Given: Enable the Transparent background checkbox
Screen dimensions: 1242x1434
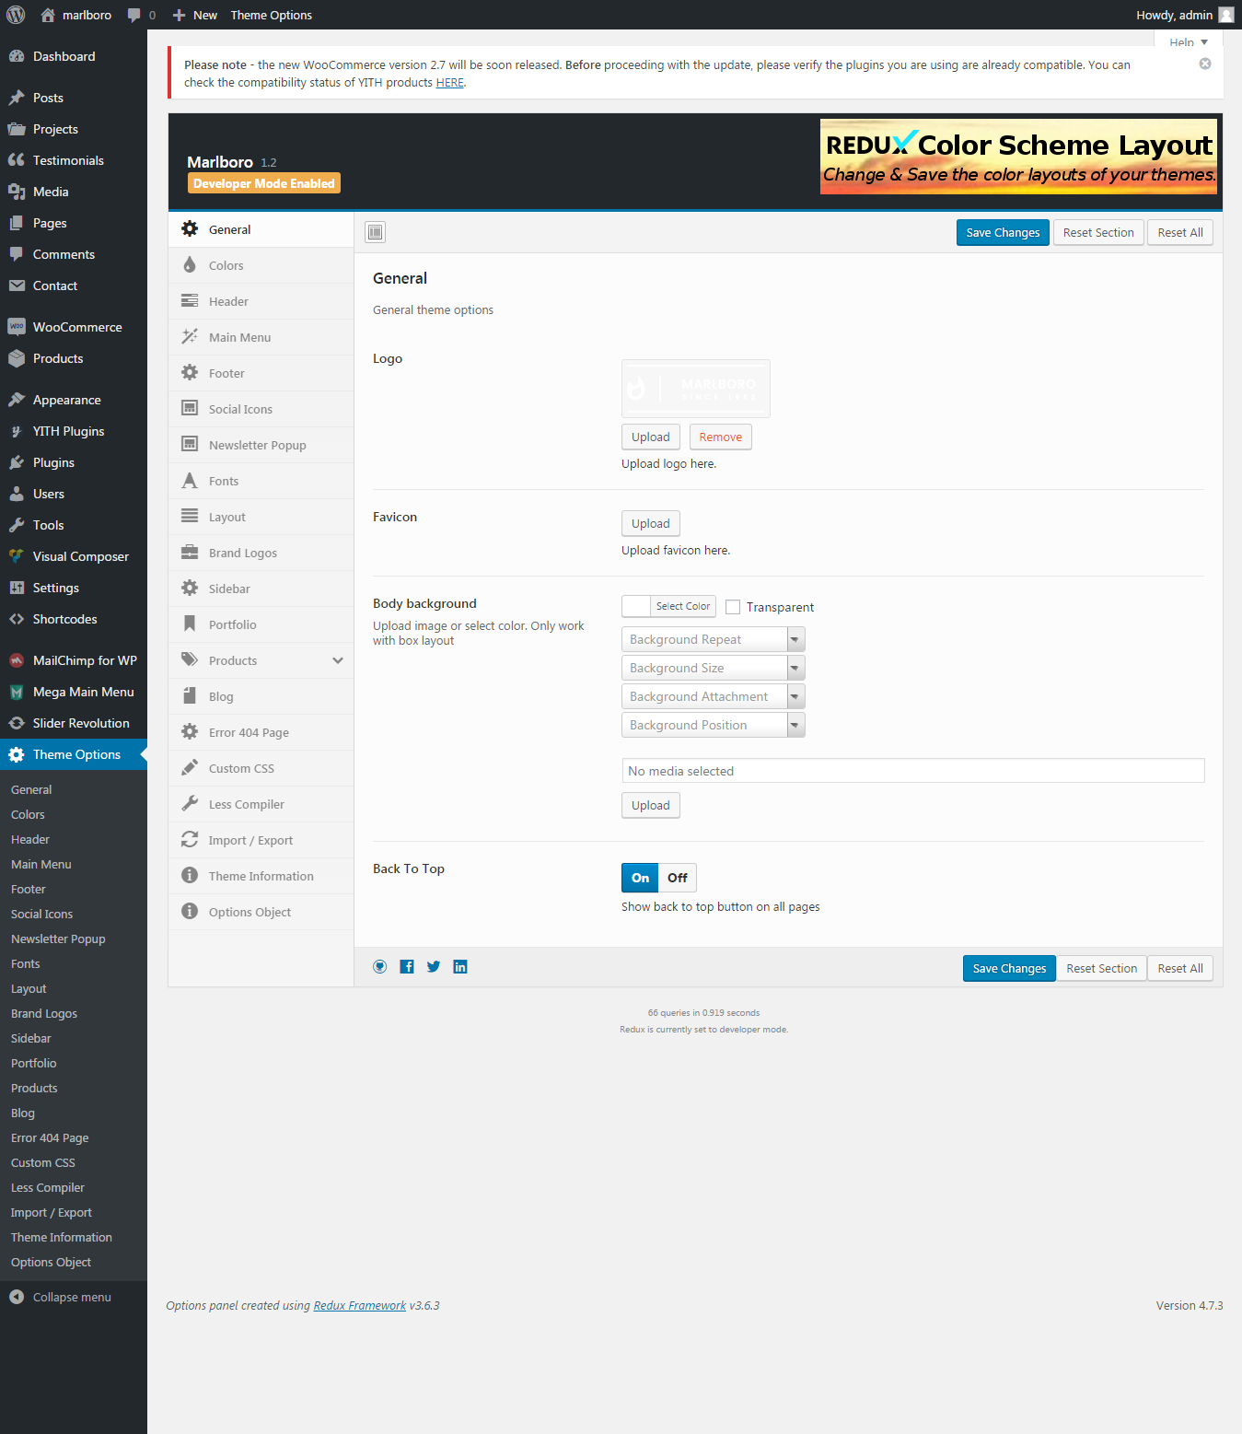Looking at the screenshot, I should [733, 606].
